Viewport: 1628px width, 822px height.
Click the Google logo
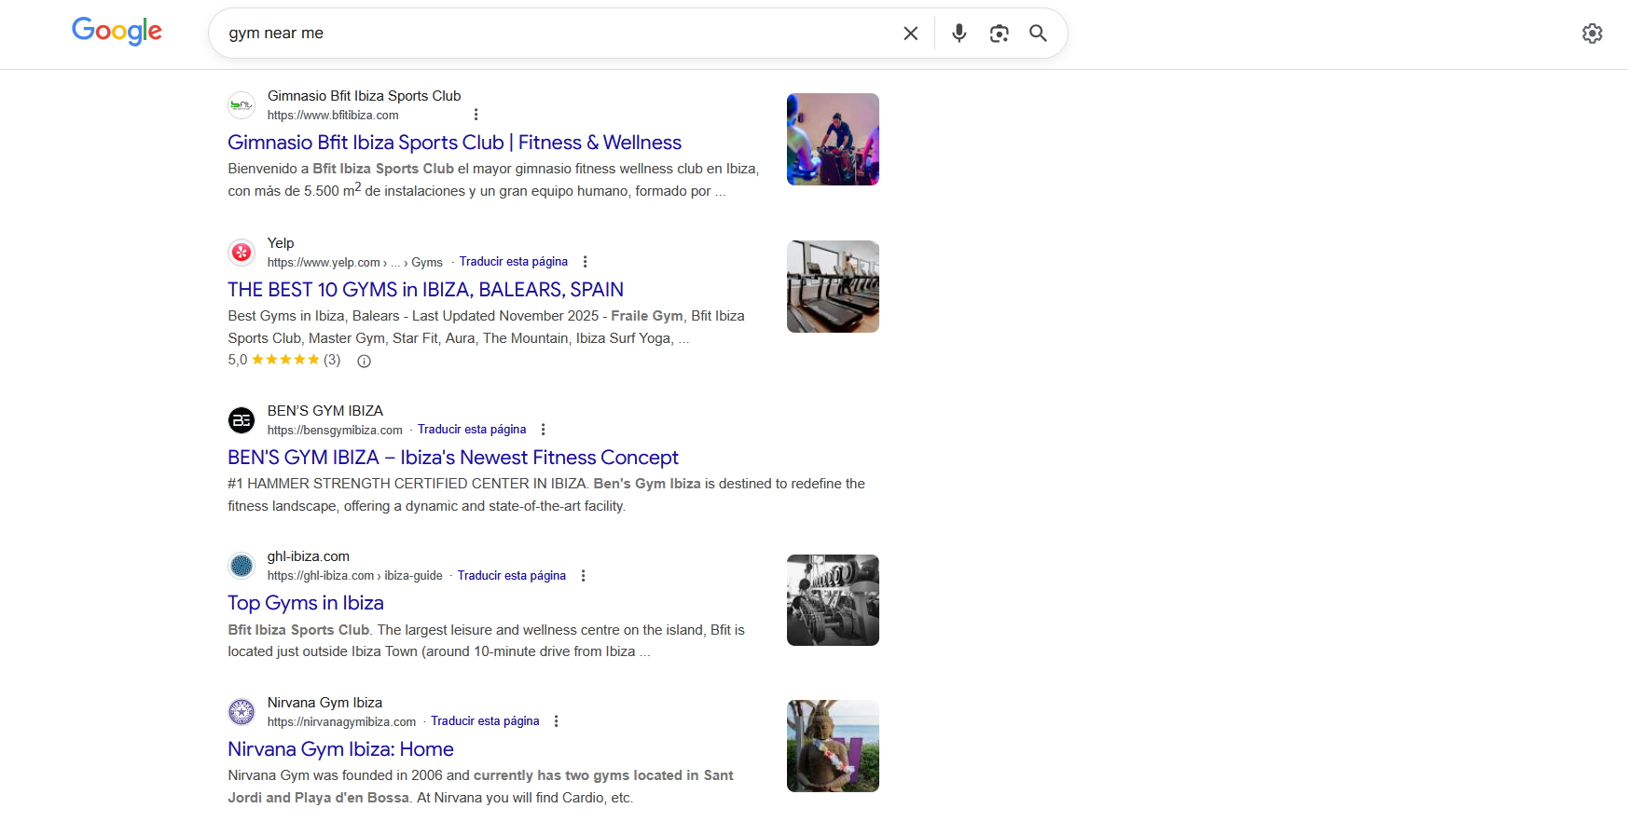(x=117, y=31)
